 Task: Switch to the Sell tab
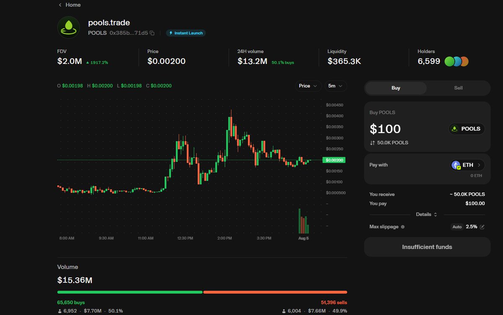458,88
